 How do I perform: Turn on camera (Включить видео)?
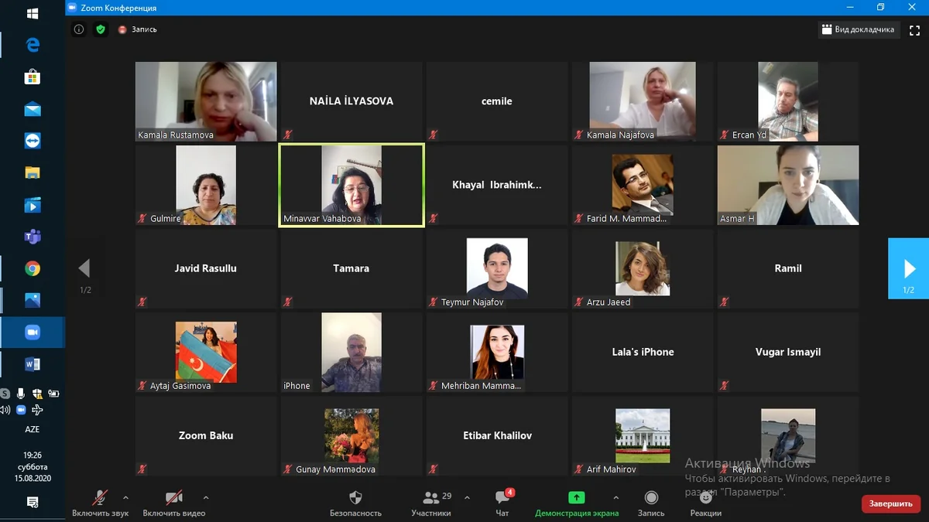pyautogui.click(x=174, y=503)
